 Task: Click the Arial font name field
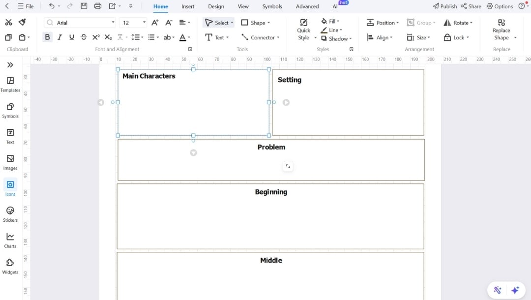(x=80, y=23)
